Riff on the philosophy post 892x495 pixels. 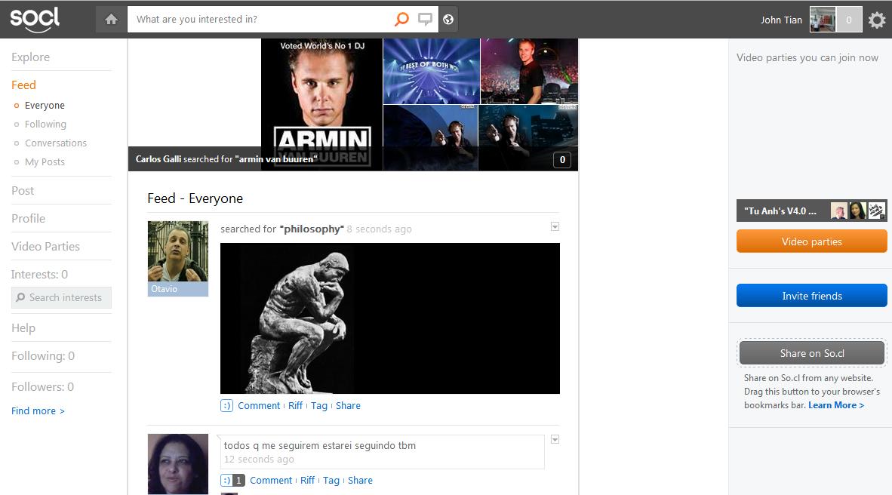coord(295,406)
